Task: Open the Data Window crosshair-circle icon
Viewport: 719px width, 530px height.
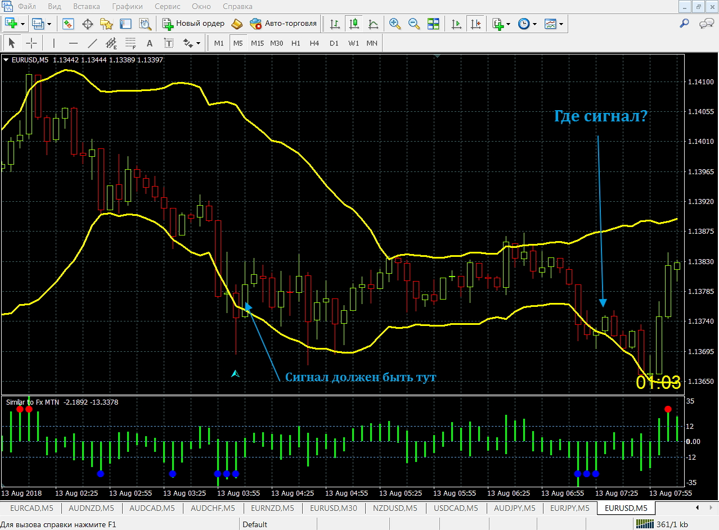Action: click(x=88, y=24)
